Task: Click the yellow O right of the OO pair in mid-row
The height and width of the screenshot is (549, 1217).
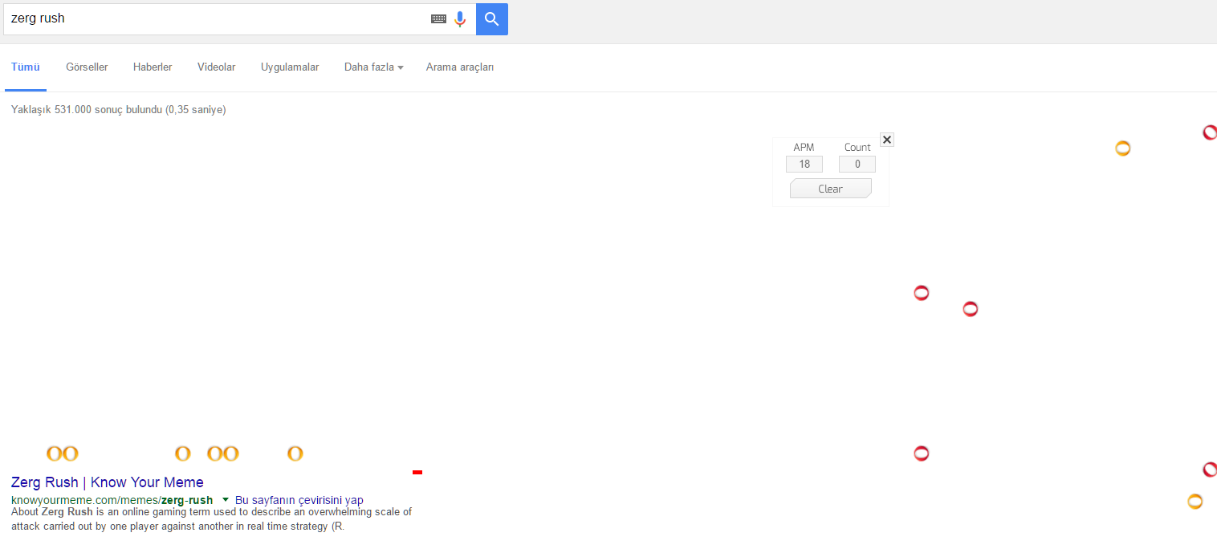Action: (x=295, y=453)
